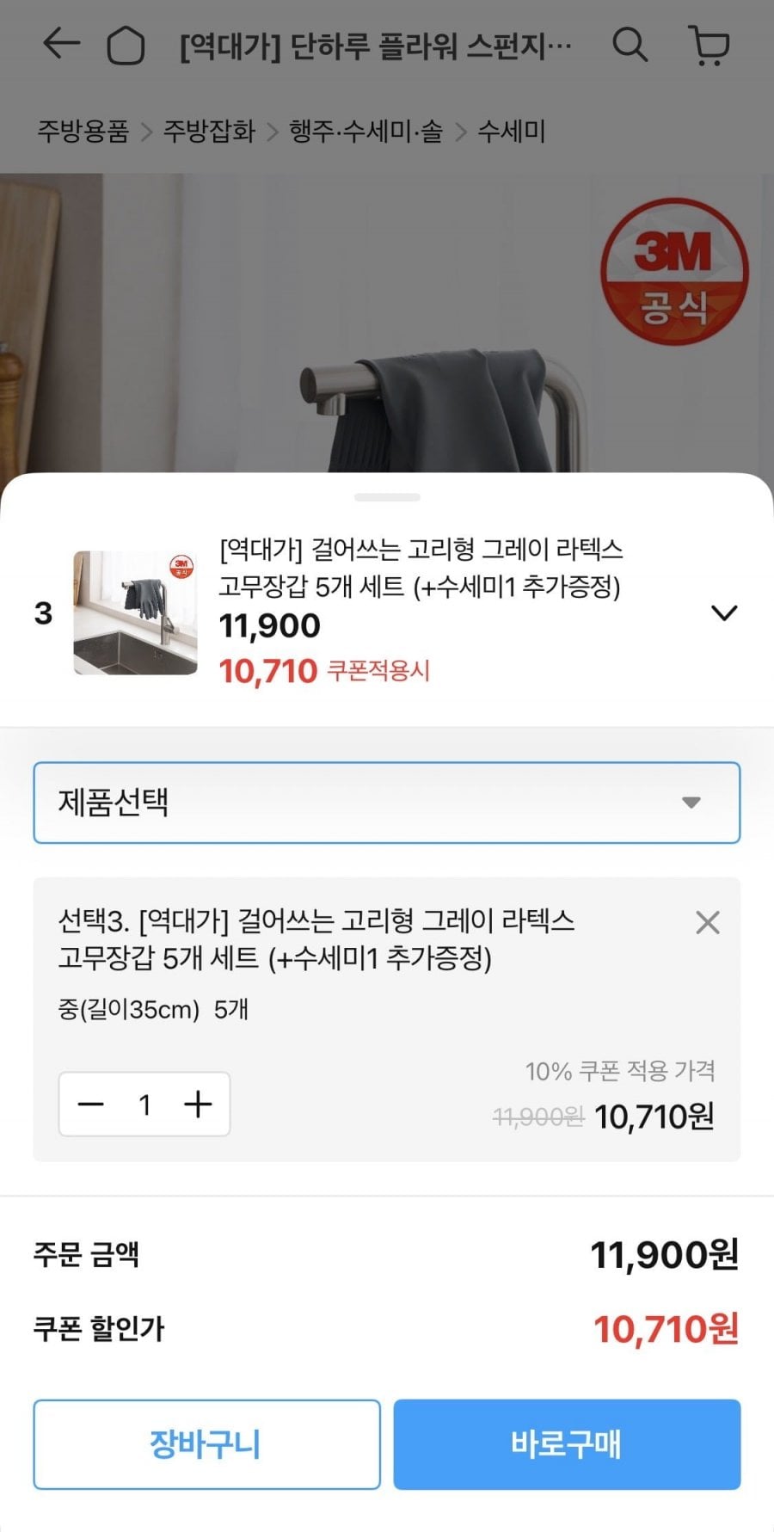Navigate to 주방잡화 breadcrumb
Viewport: 774px width, 1532px height.
pos(209,132)
